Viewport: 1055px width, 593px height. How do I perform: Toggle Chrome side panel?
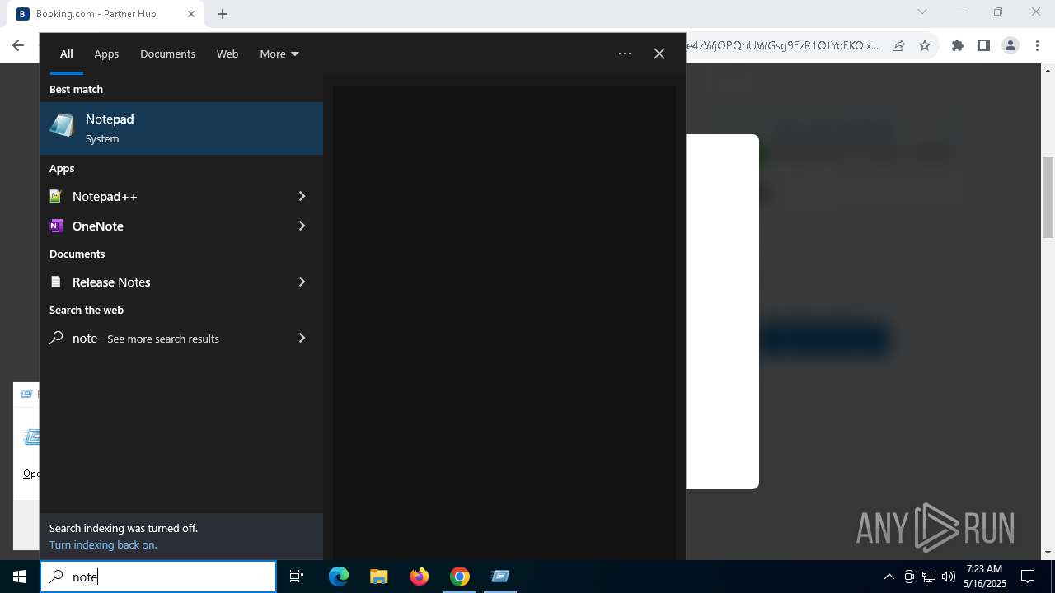click(984, 45)
